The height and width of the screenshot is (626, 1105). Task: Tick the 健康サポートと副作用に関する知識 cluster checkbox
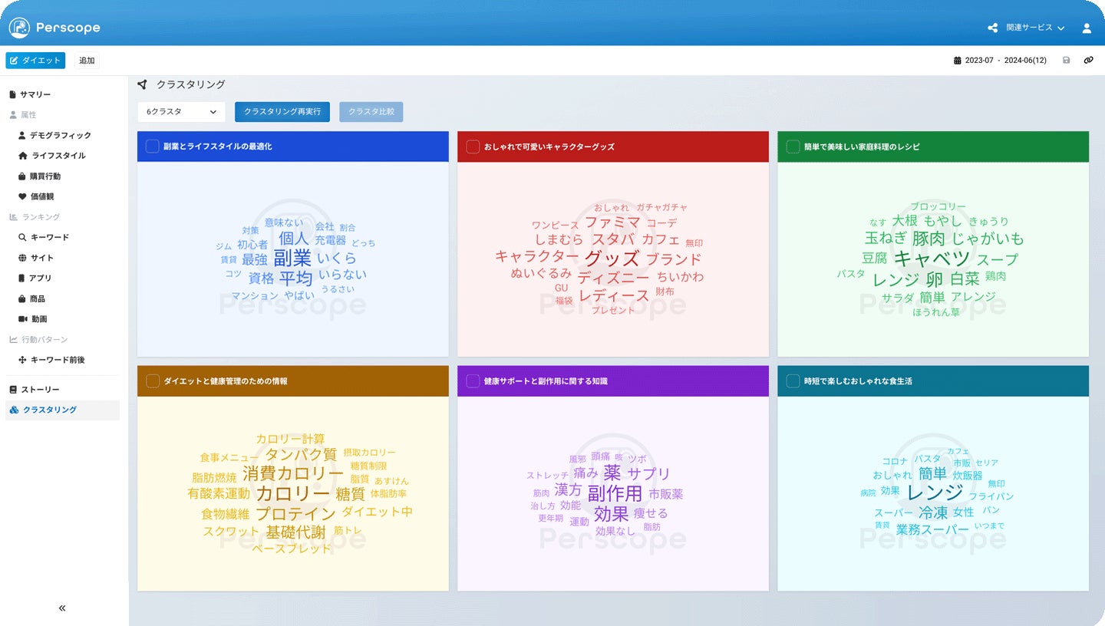(473, 381)
